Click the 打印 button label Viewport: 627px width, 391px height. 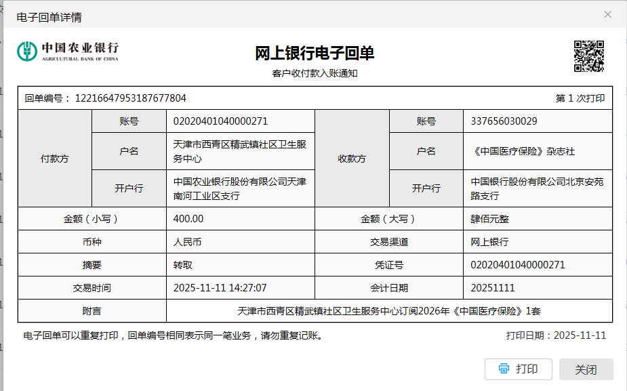527,369
